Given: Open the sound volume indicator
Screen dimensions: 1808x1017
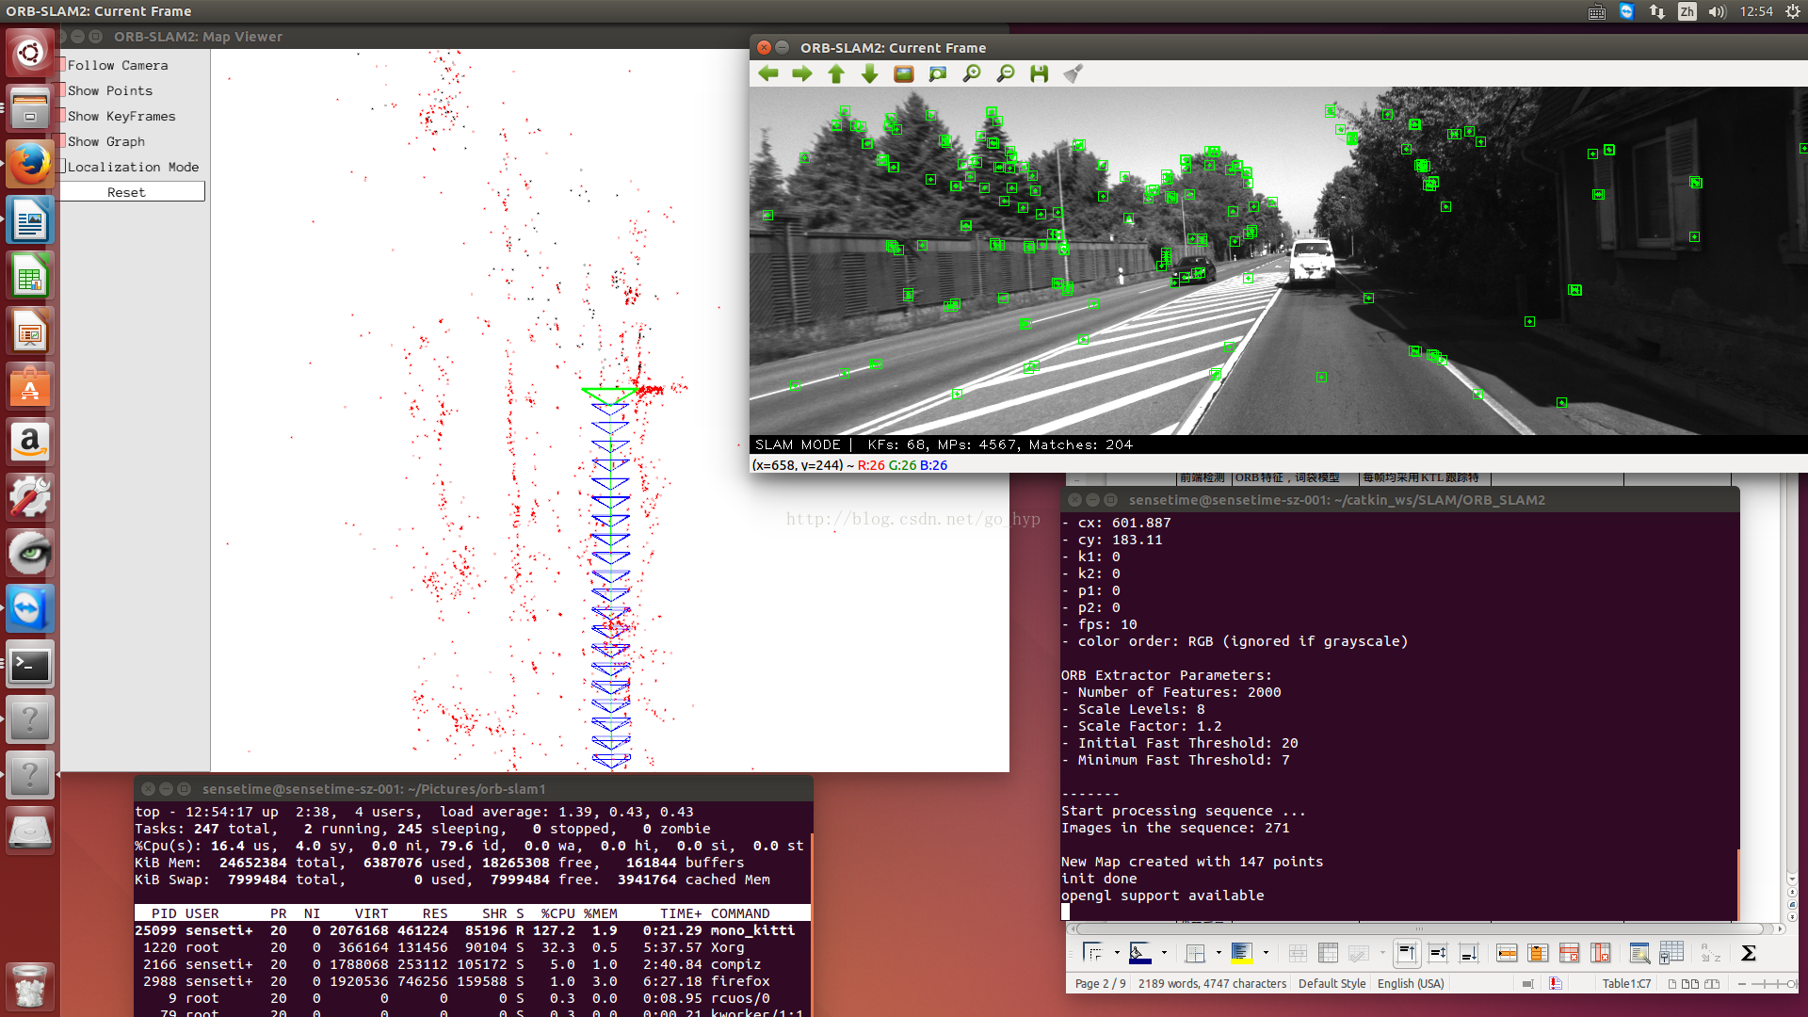Looking at the screenshot, I should point(1717,11).
